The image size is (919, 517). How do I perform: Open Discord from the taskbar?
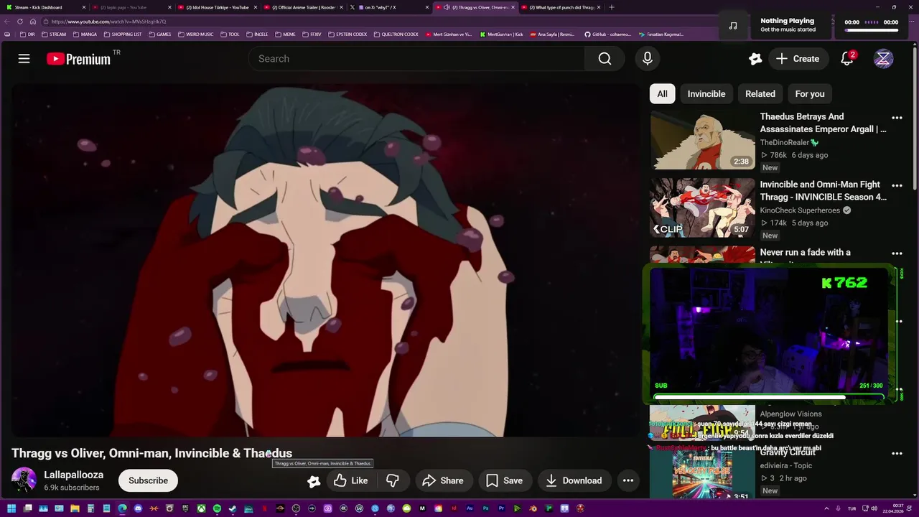[x=138, y=509]
